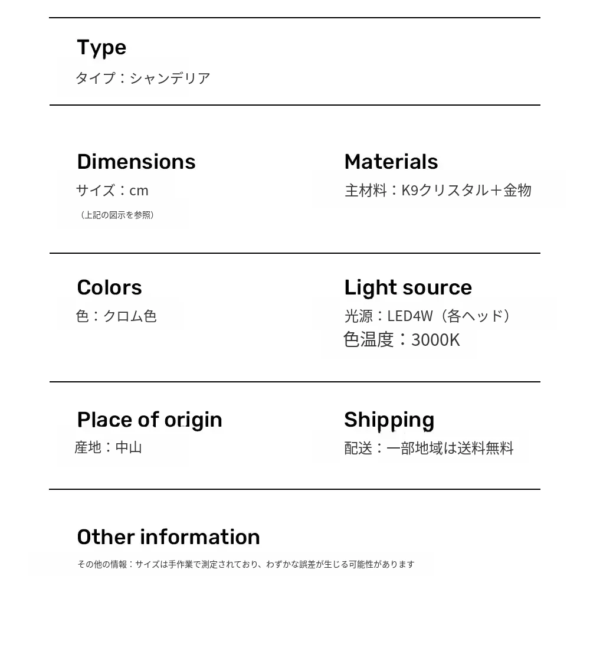Click the Colors heading
Image resolution: width=590 pixels, height=648 pixels.
[x=109, y=287]
